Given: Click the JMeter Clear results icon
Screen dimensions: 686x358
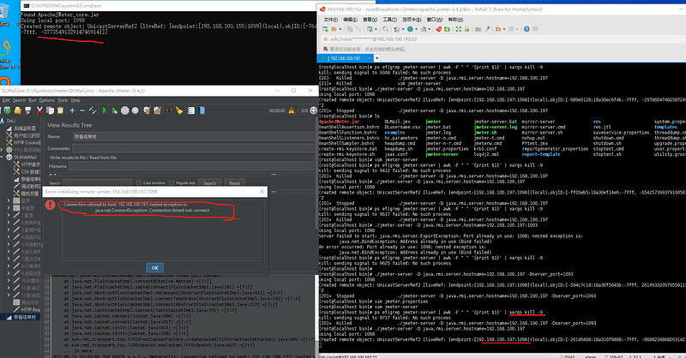Looking at the screenshot, I should 147,110.
